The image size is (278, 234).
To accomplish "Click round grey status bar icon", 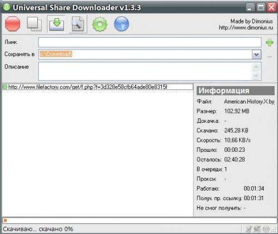I will tap(266, 229).
